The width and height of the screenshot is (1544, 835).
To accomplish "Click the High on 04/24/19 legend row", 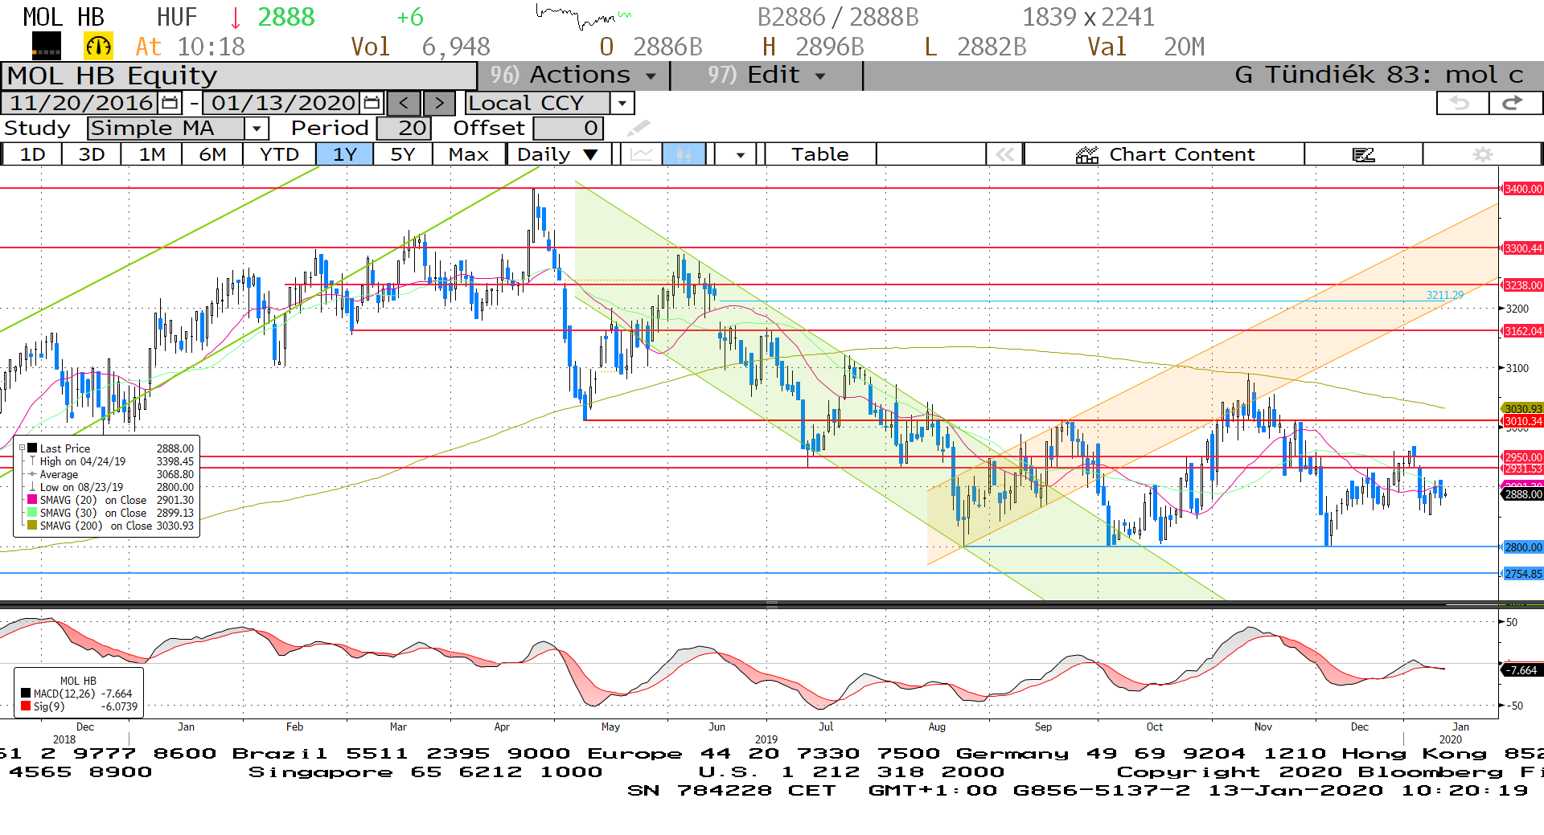I will coord(111,461).
